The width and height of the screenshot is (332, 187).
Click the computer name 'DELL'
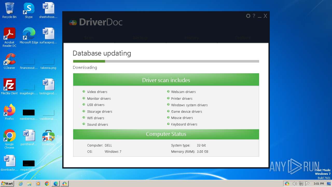[x=108, y=145]
